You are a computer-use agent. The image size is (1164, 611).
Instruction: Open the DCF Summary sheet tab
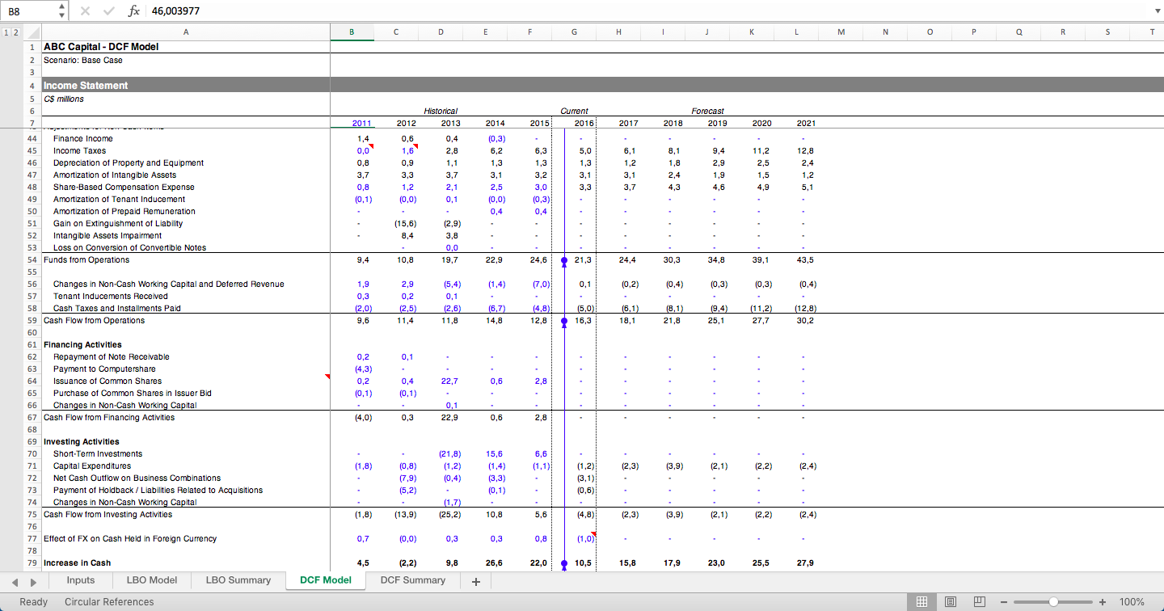(x=412, y=580)
